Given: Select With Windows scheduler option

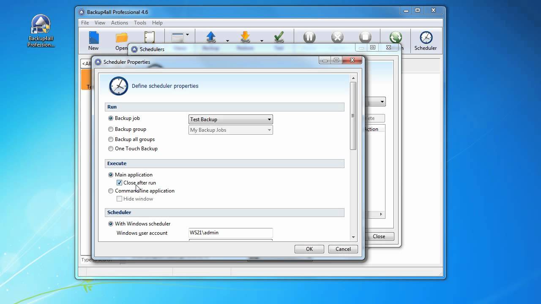Looking at the screenshot, I should click(x=111, y=224).
